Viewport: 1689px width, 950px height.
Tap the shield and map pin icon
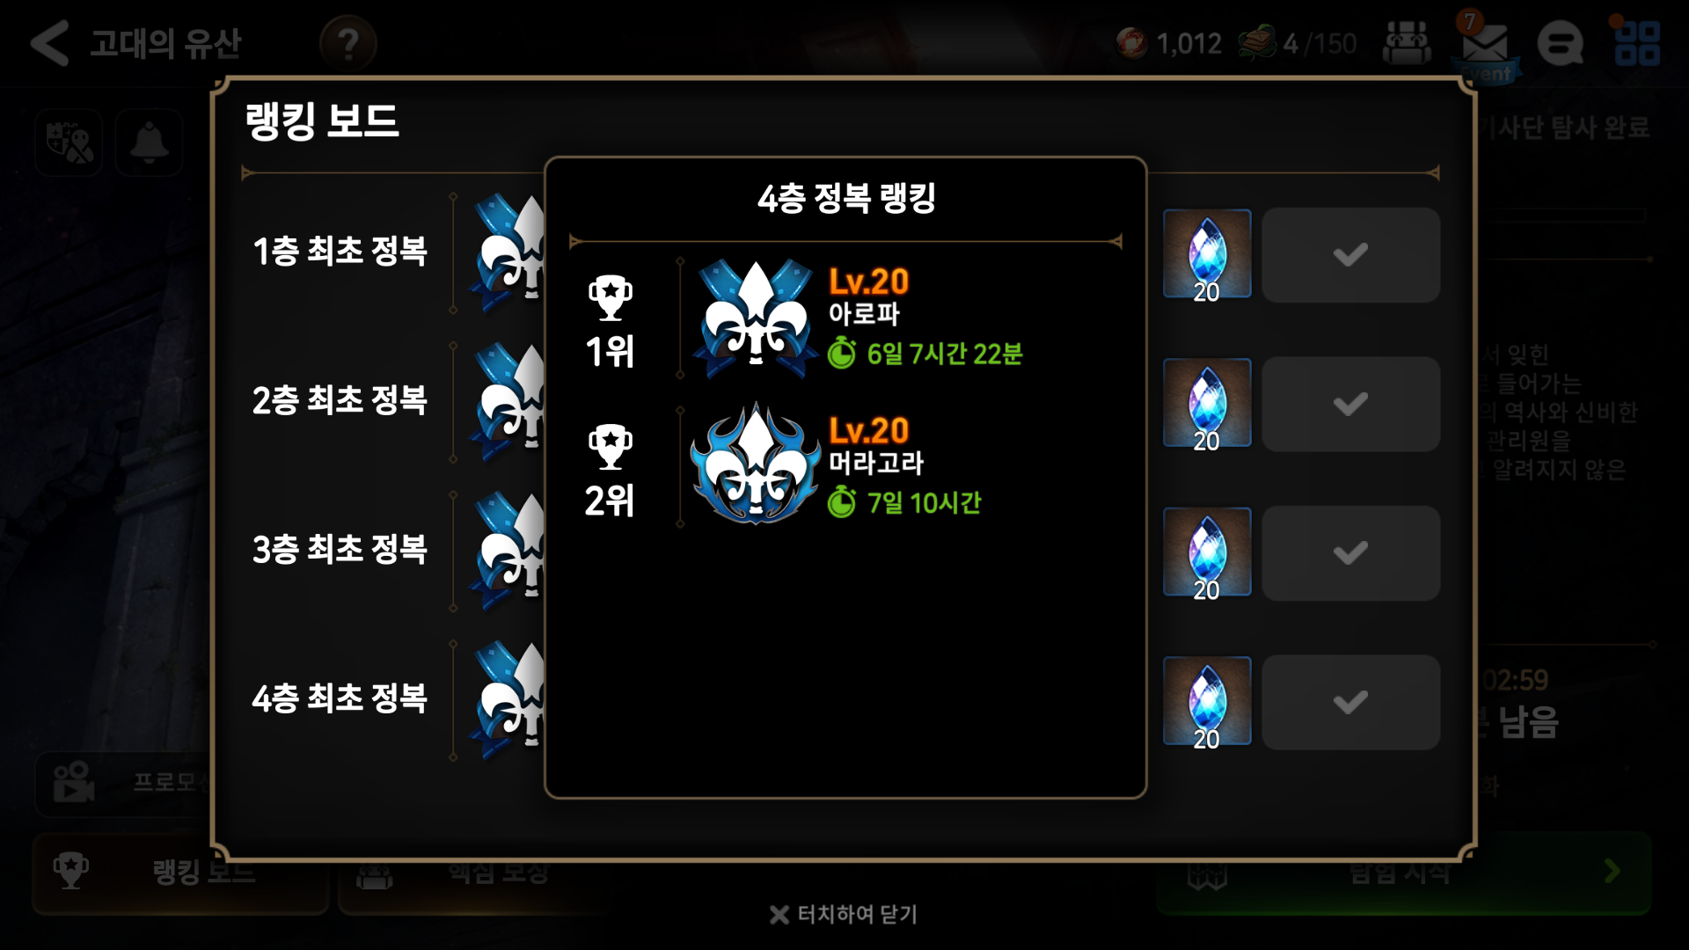[x=69, y=142]
